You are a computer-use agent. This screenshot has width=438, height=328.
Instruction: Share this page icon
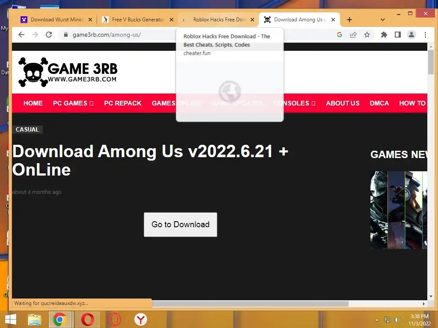pyautogui.click(x=353, y=35)
